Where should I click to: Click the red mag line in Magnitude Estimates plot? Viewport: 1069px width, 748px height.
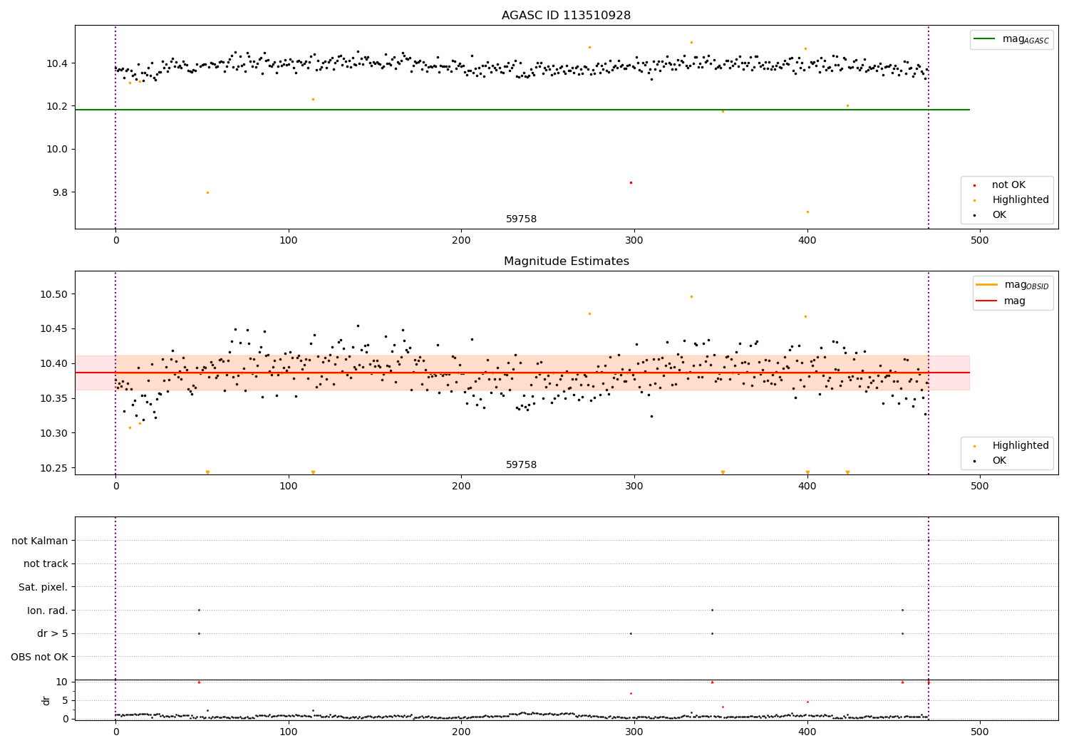tap(522, 373)
